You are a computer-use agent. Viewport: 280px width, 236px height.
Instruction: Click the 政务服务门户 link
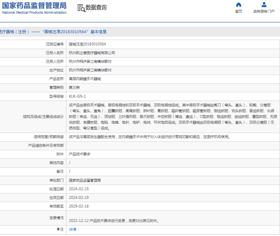264,12
